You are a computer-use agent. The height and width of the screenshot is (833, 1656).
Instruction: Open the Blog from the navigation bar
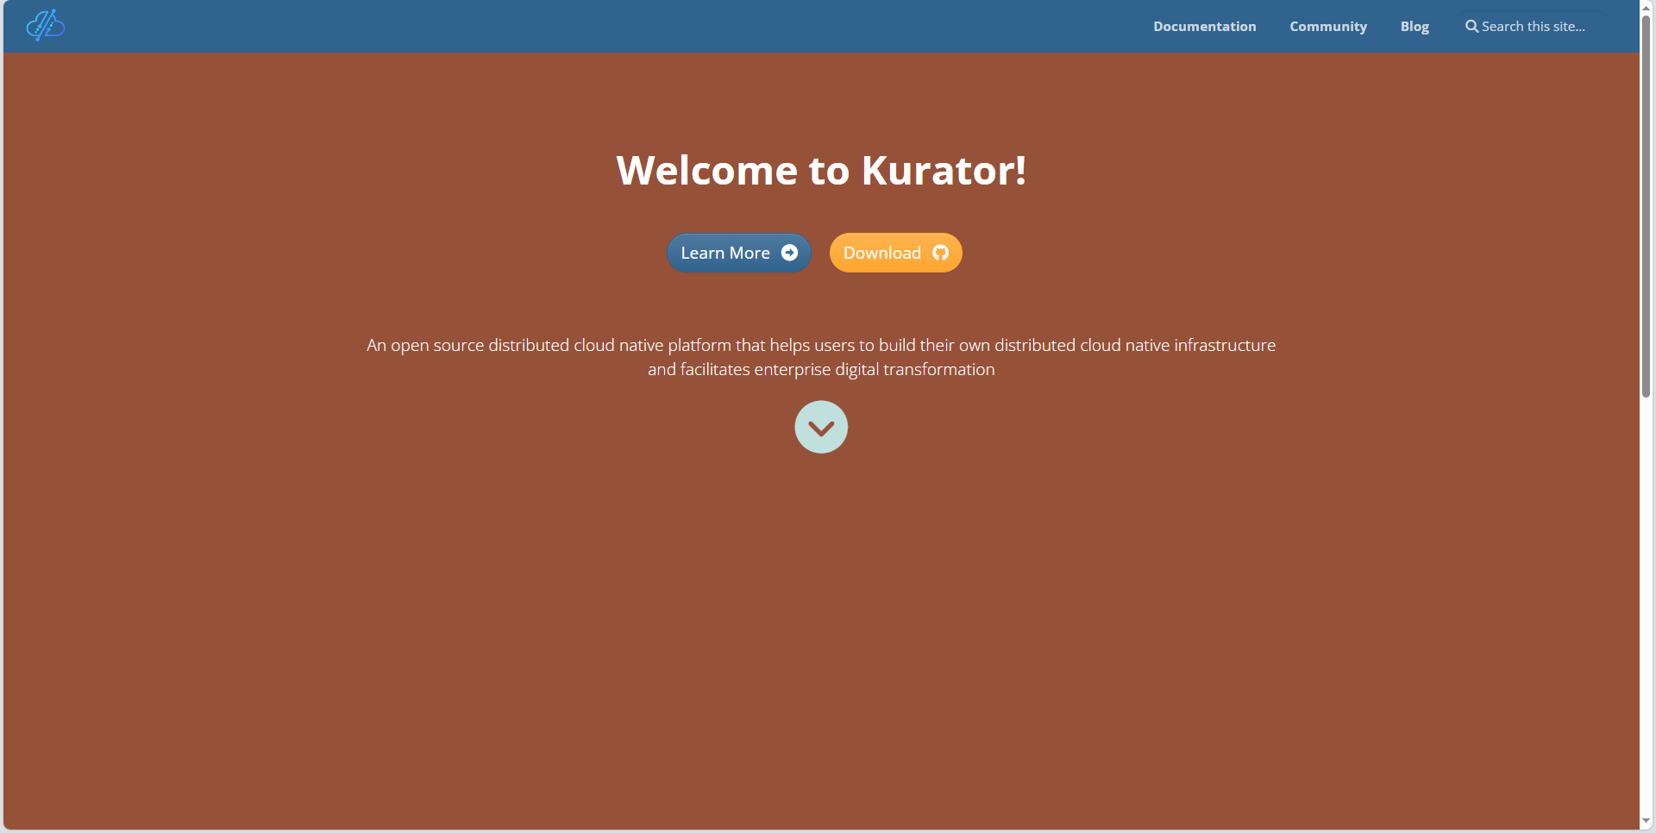coord(1414,26)
